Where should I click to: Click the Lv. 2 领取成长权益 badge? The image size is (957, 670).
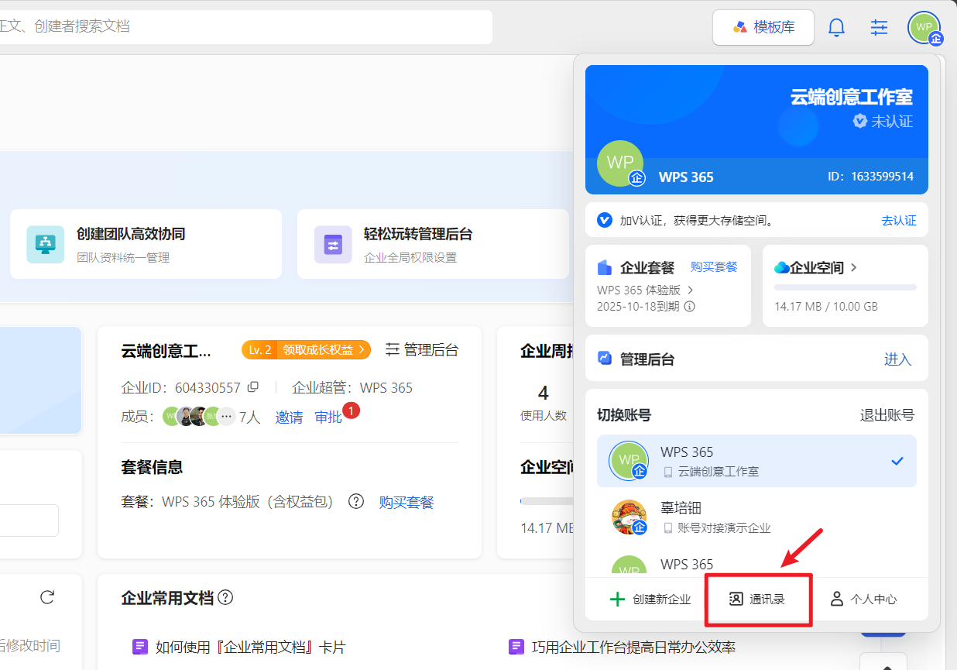[306, 349]
